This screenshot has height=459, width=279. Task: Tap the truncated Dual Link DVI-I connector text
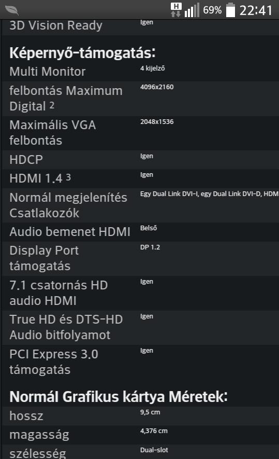click(x=209, y=193)
